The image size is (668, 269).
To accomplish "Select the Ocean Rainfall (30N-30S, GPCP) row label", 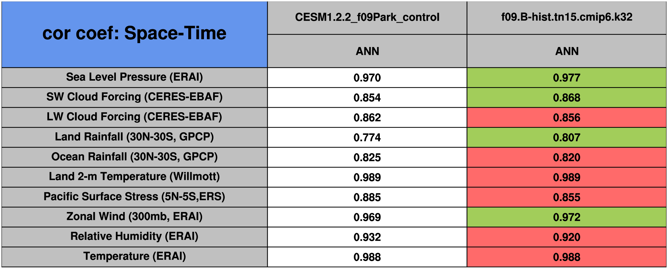I will 134,157.
